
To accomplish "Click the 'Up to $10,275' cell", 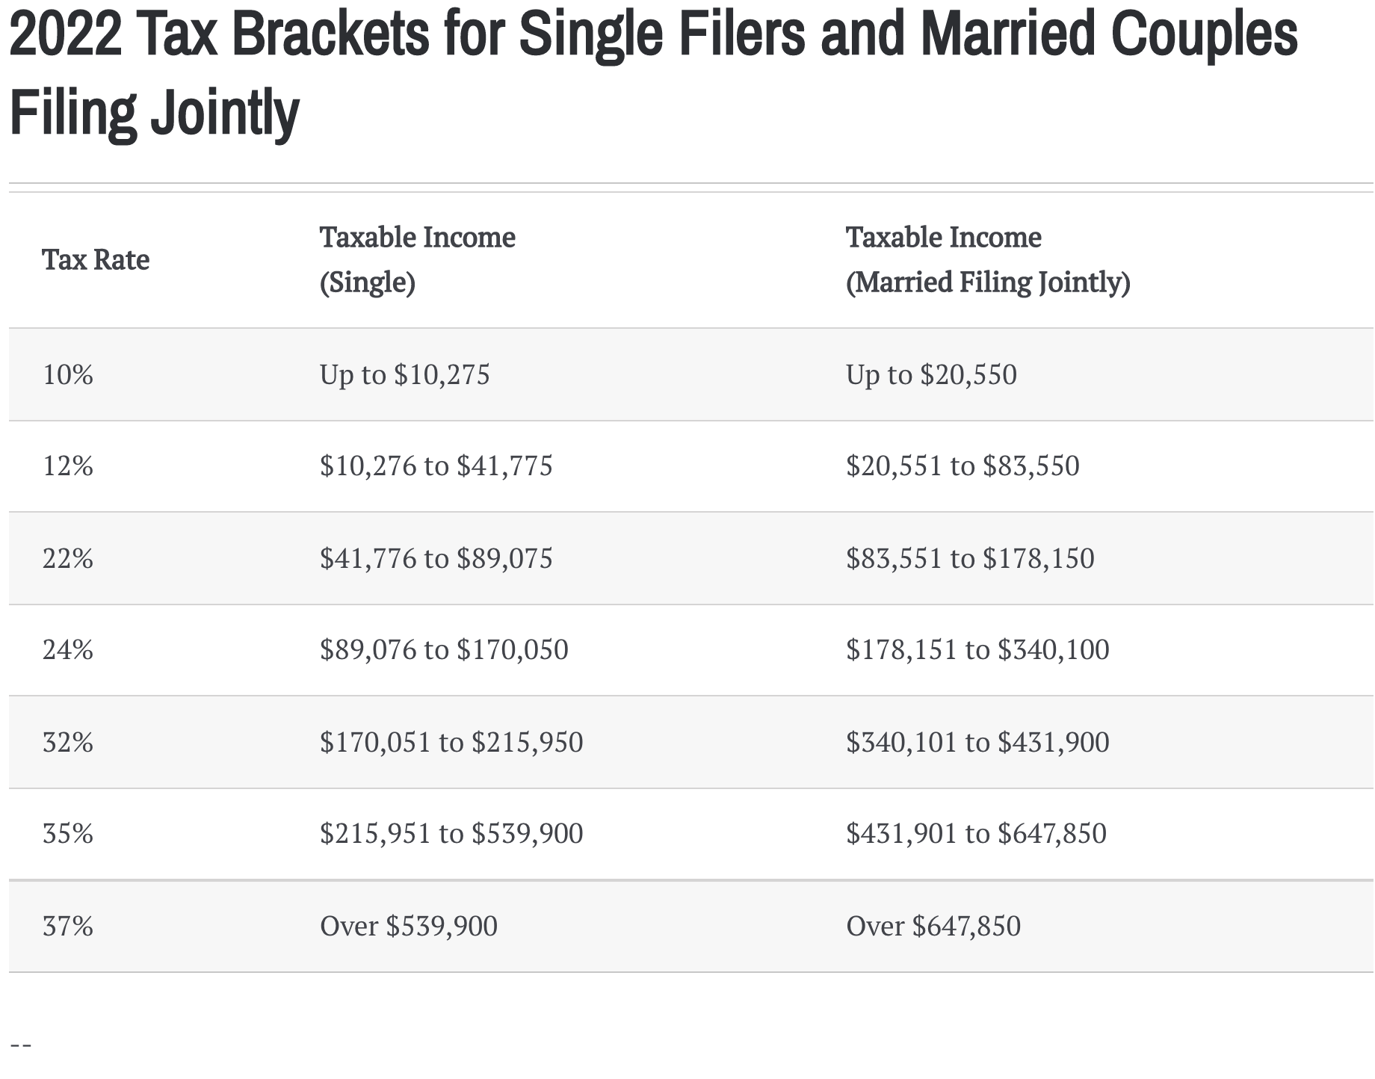I will click(x=404, y=374).
